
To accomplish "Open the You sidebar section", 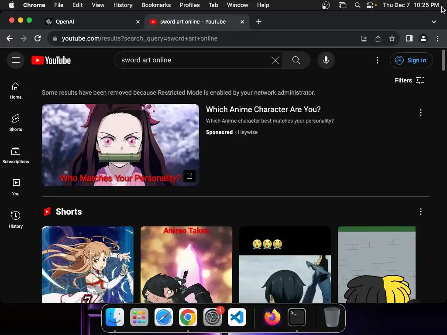I will click(x=16, y=188).
